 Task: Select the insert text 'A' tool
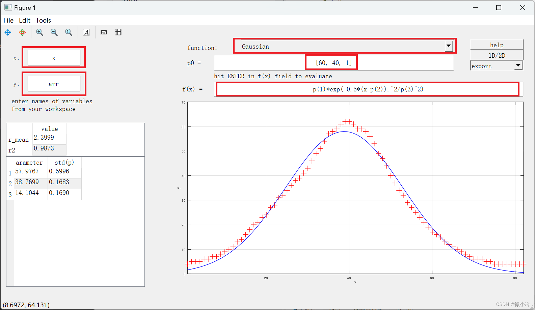pos(86,32)
